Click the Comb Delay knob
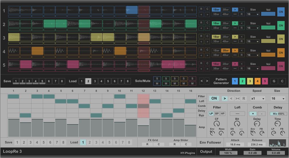The image size is (289, 158). pos(257,123)
